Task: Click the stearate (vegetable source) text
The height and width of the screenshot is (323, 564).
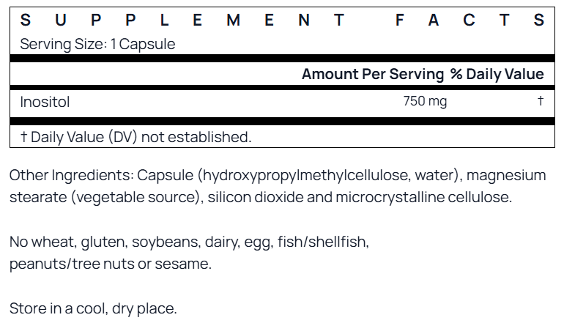Action: (105, 198)
